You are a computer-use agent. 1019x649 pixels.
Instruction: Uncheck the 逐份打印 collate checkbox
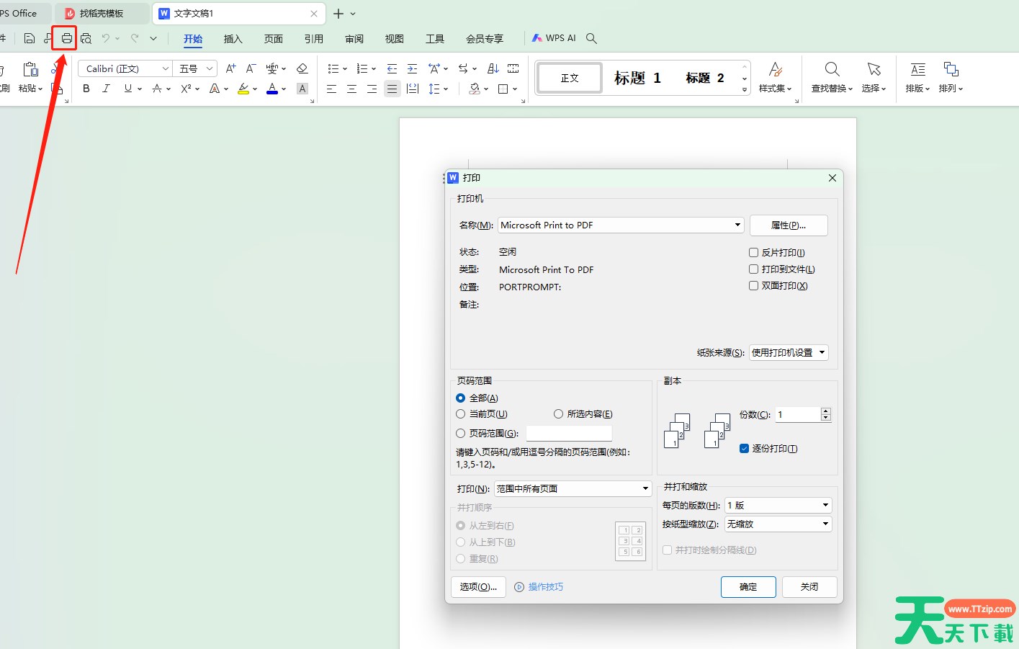pos(745,449)
